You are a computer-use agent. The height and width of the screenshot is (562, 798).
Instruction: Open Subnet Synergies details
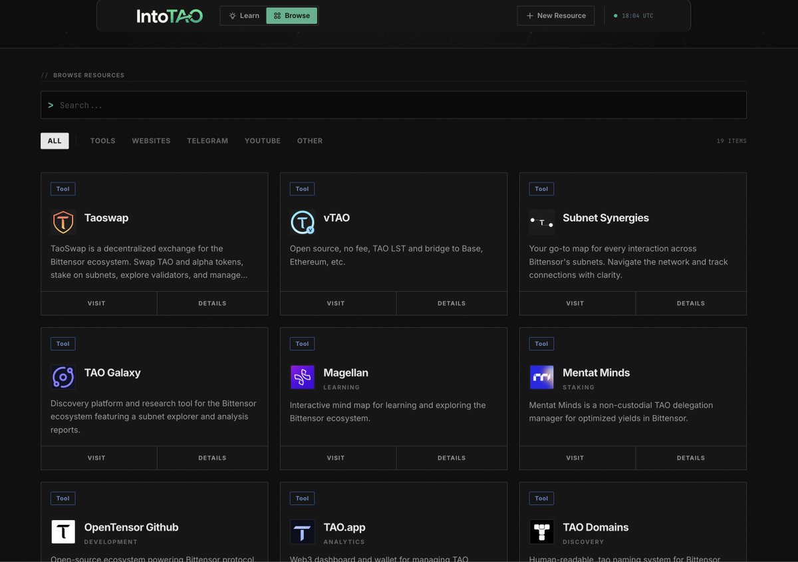[692, 303]
